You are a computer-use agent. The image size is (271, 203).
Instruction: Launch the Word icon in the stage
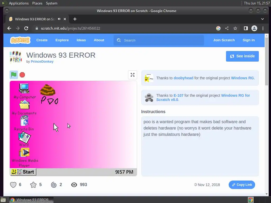tap(24, 137)
